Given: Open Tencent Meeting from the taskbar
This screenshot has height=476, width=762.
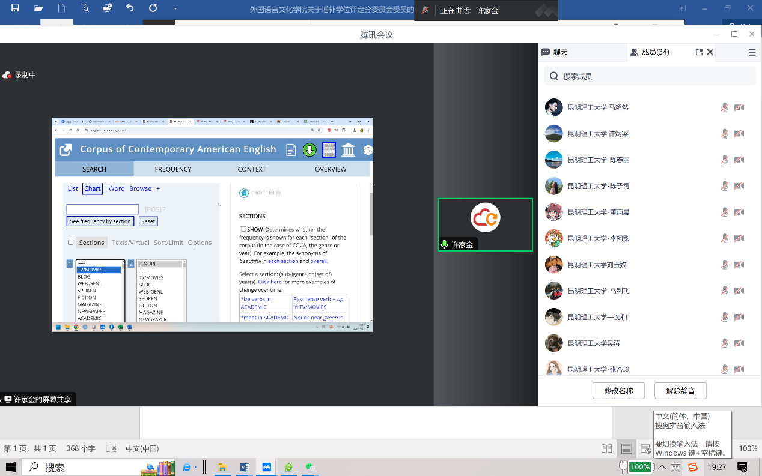Looking at the screenshot, I should [266, 467].
